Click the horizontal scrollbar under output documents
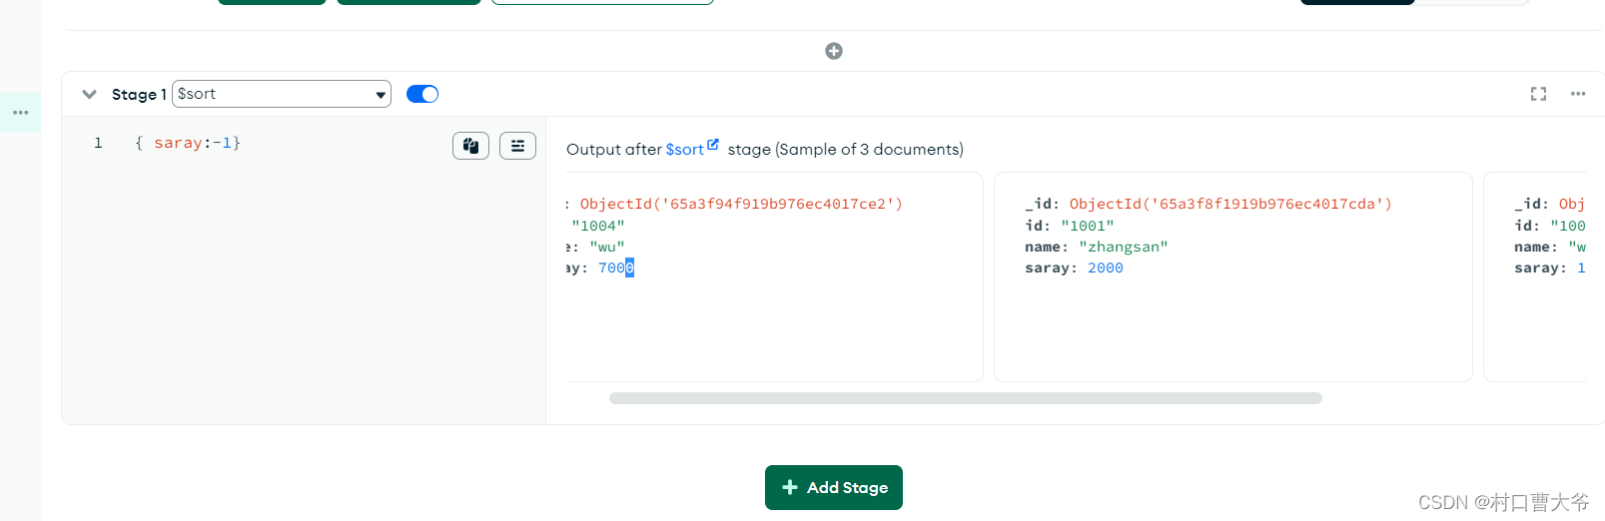This screenshot has width=1605, height=521. tap(966, 398)
